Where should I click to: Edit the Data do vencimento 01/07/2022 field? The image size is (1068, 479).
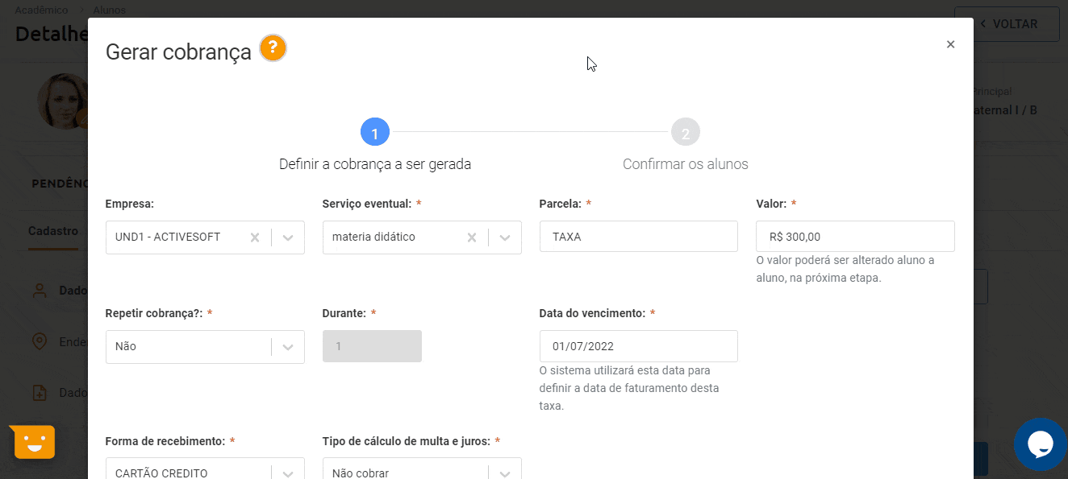click(638, 346)
